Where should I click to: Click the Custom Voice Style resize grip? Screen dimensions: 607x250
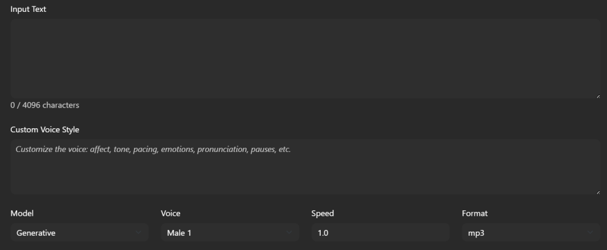tap(598, 191)
